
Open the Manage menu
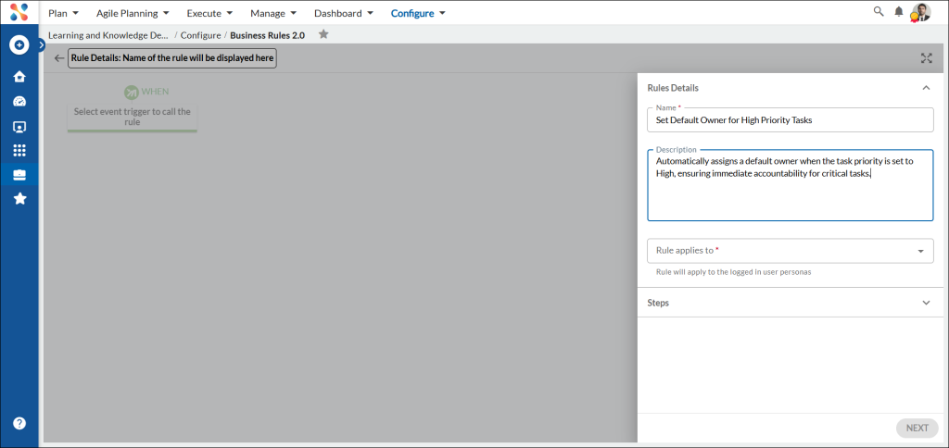click(x=273, y=13)
